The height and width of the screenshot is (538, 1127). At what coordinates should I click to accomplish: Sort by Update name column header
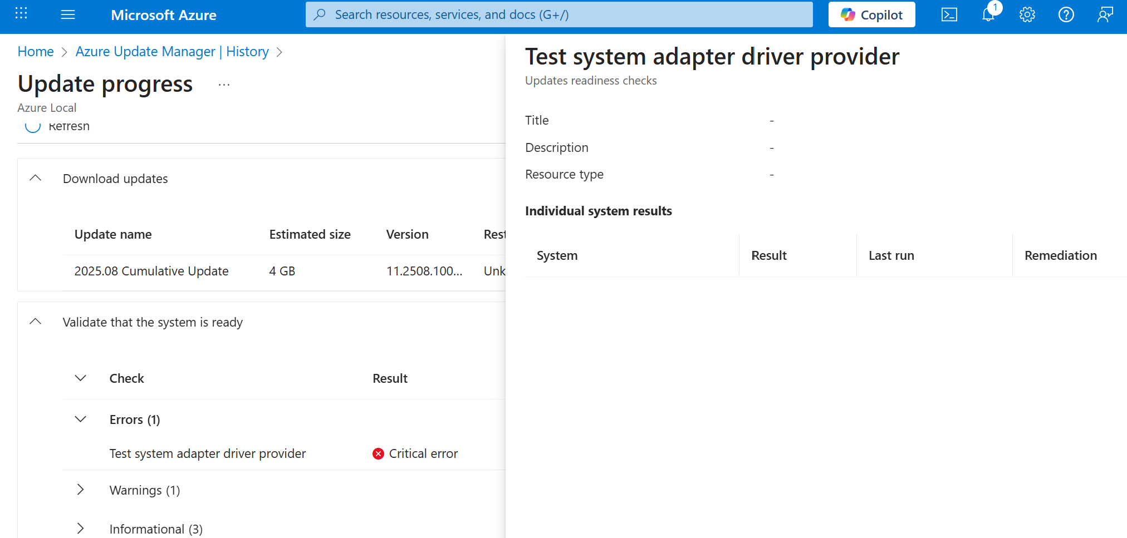(x=113, y=234)
